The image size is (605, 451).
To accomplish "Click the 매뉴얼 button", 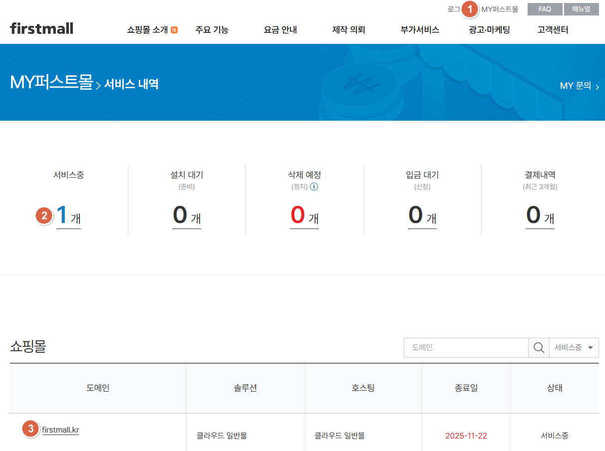I will (x=582, y=9).
